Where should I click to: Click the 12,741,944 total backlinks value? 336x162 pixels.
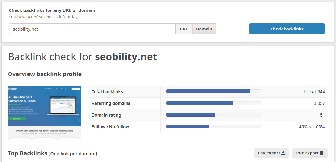pyautogui.click(x=314, y=92)
